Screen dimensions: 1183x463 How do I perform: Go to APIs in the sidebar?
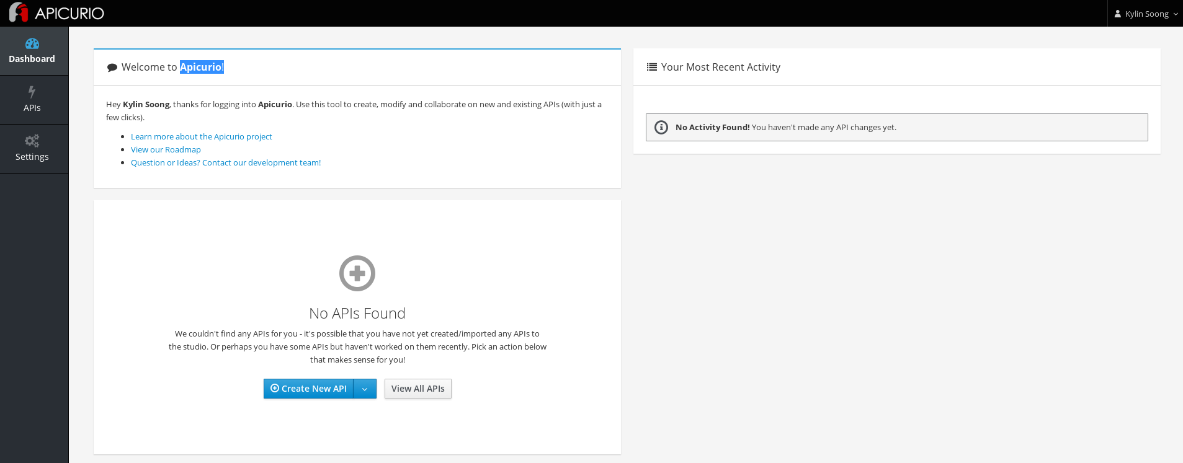[x=34, y=100]
